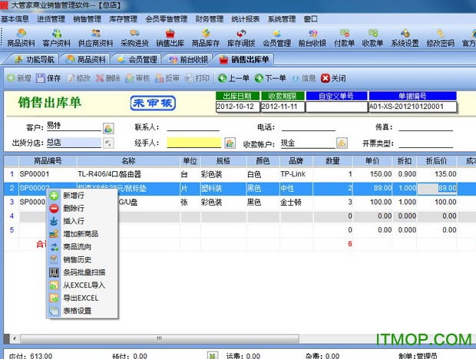Screen dimensions: 476x359
Task: Select 删除行 in context menu
Action: click(82, 209)
